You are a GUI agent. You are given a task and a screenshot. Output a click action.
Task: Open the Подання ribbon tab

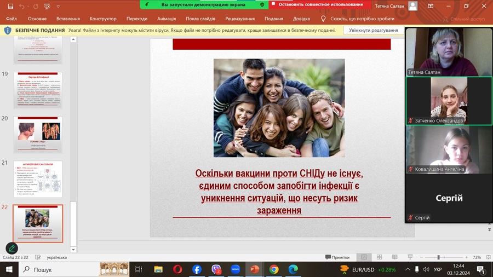point(274,19)
